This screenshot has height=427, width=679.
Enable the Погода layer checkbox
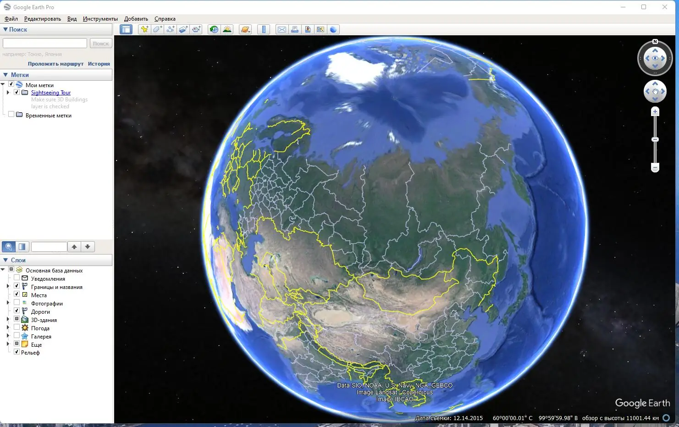tap(17, 328)
